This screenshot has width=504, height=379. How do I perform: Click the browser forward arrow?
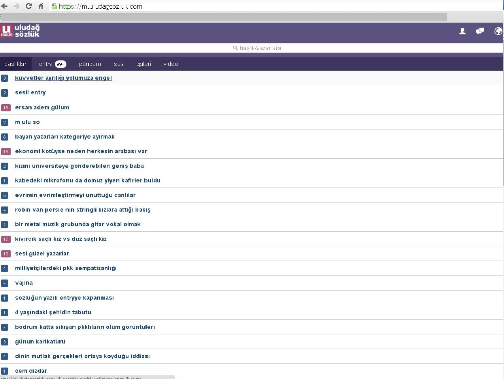[17, 6]
